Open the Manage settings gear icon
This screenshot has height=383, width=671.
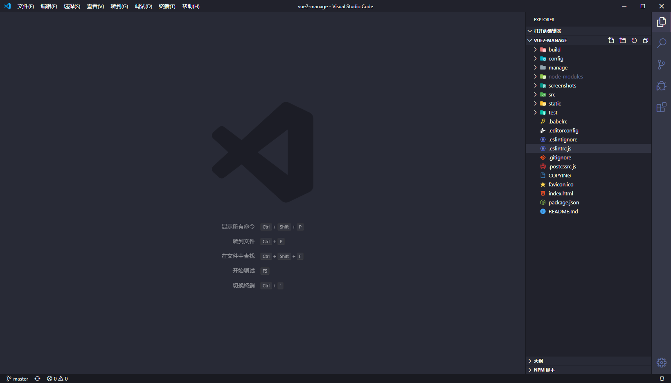[x=661, y=362]
